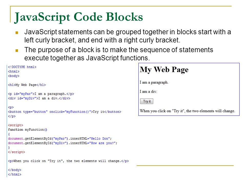Image resolution: width=246 pixels, height=184 pixels.
Task: Click the "function myFunction()" code line
Action: click(28, 130)
